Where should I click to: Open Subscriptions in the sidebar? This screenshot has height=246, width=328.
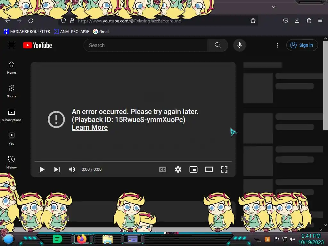click(12, 115)
